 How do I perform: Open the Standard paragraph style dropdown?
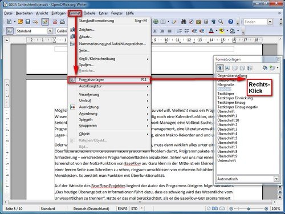pyautogui.click(x=50, y=31)
